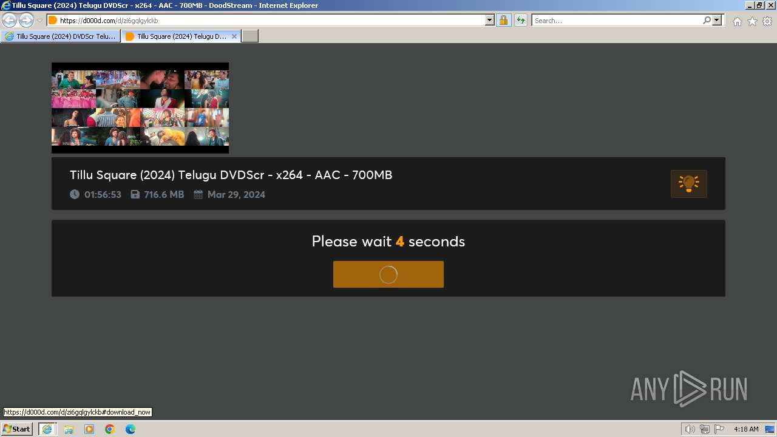
Task: Click Internet Explorer taskbar icon
Action: pyautogui.click(x=47, y=429)
